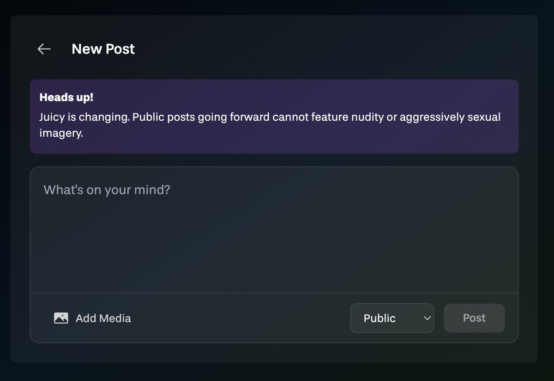Screen dimensions: 554x381
Task: Click the Add Media label
Action: (x=103, y=318)
